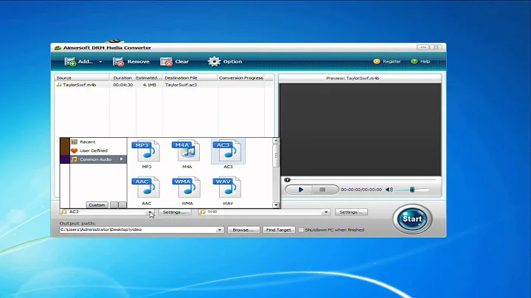This screenshot has width=531, height=298.
Task: Mute the preview speaker icon
Action: tap(389, 190)
